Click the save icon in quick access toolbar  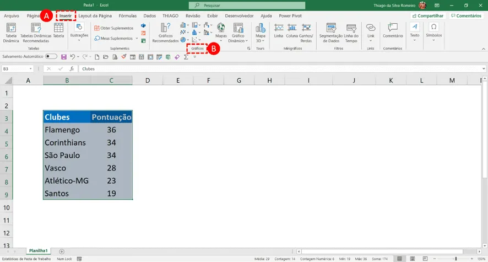tap(64, 57)
